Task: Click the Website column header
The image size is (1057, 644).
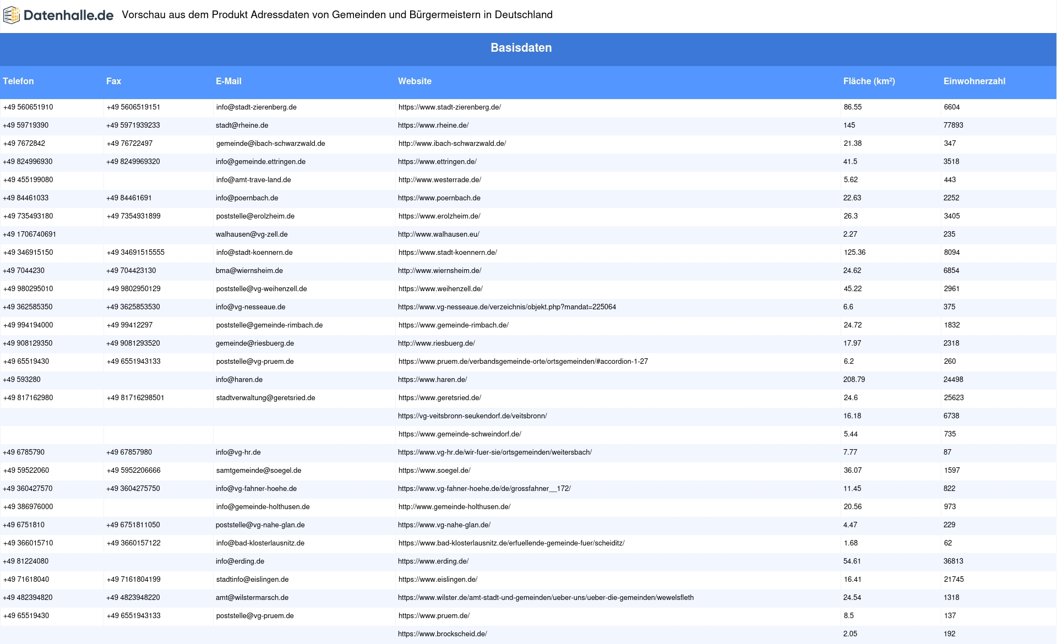Action: (x=415, y=81)
